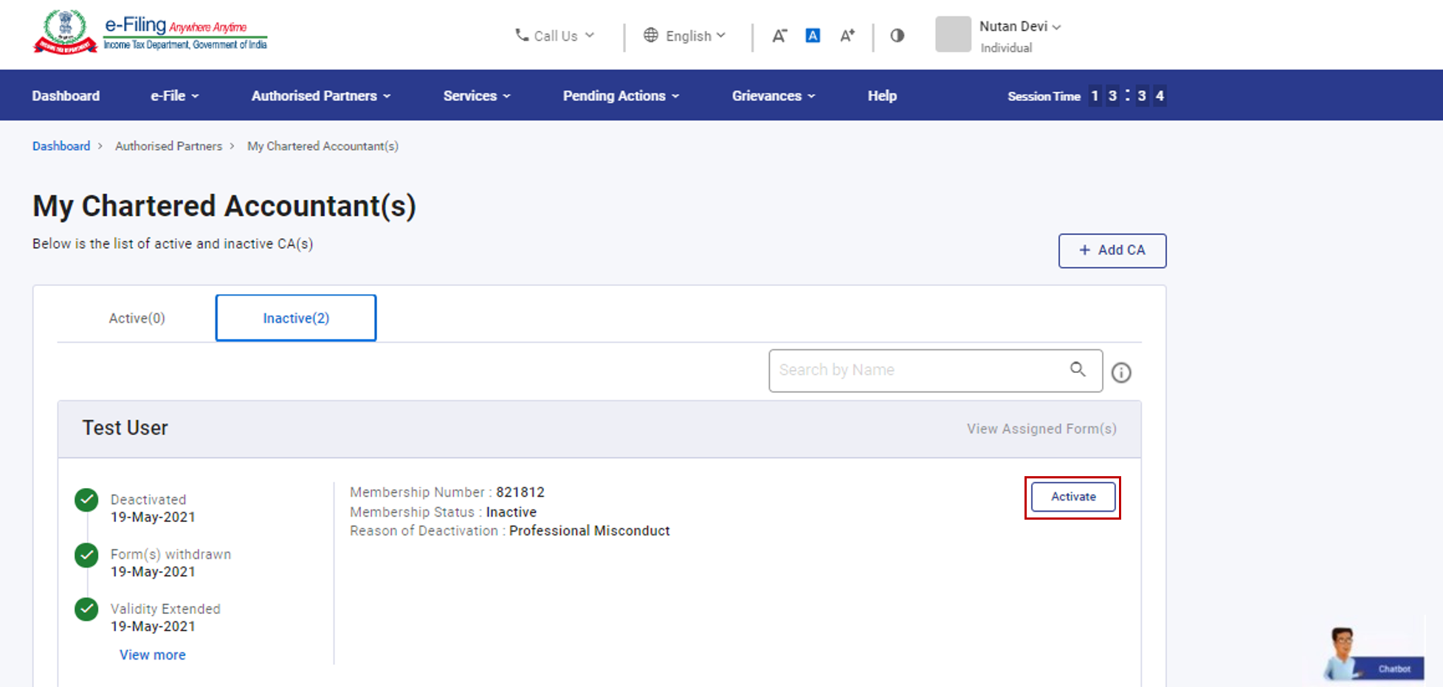1443x687 pixels.
Task: Click the user profile avatar
Action: [953, 35]
